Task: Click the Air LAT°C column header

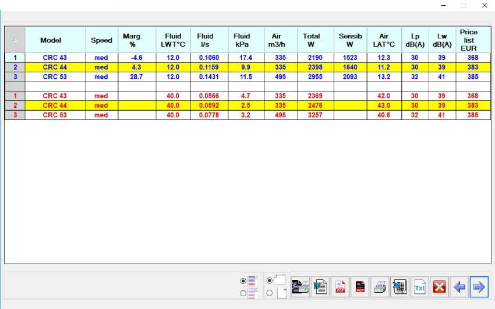Action: 384,40
